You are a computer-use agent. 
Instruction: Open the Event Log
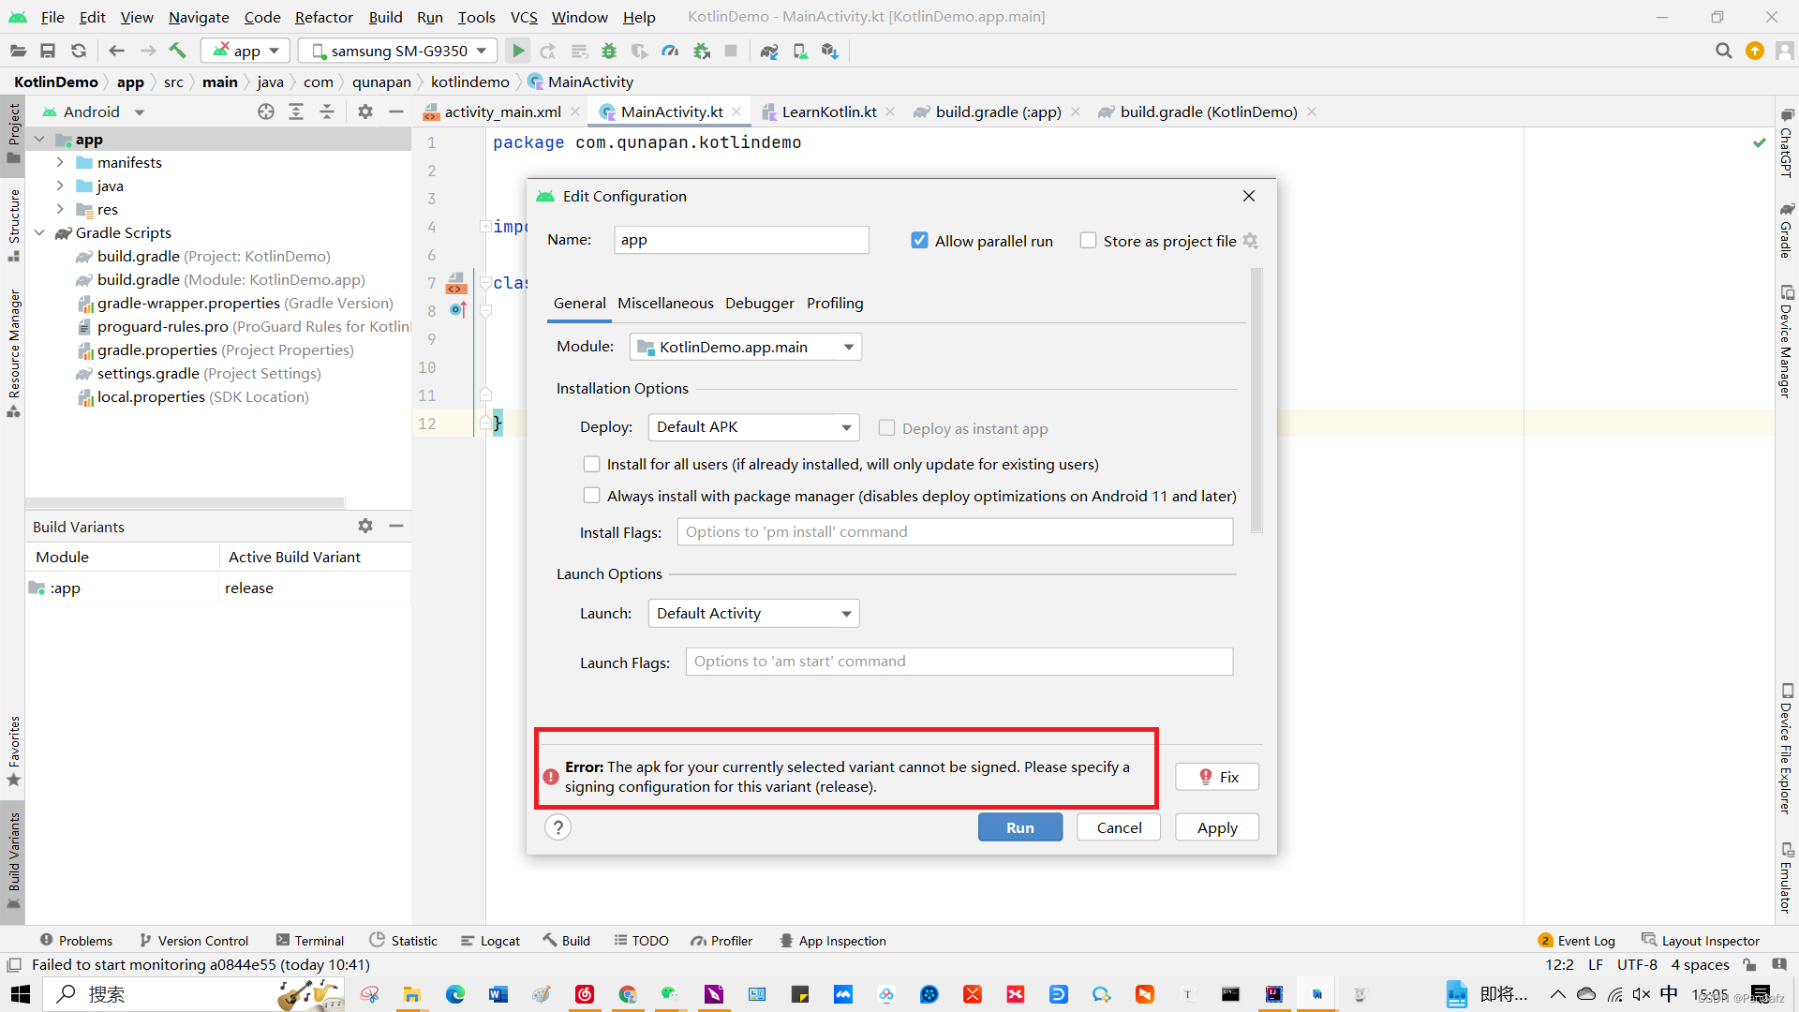pos(1577,941)
